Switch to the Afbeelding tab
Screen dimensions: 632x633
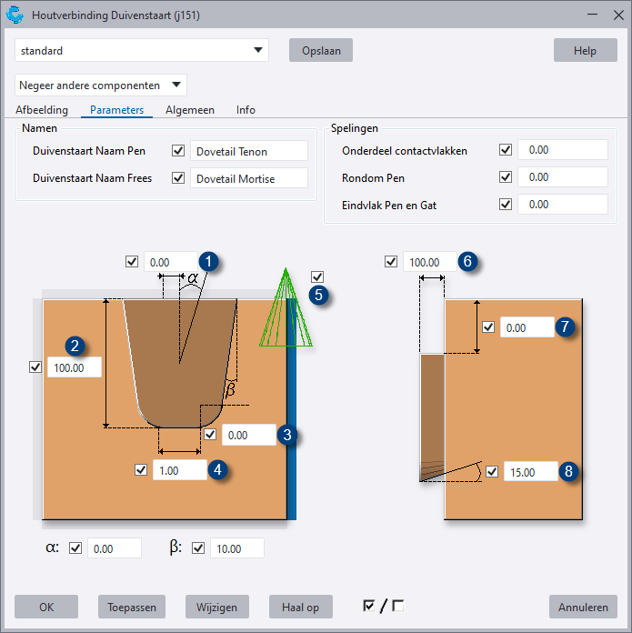click(42, 110)
